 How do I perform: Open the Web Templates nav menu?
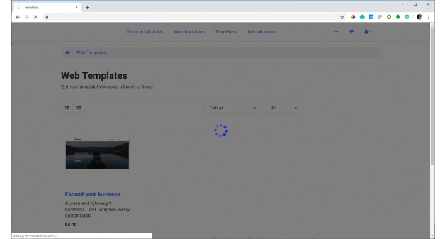pyautogui.click(x=190, y=31)
